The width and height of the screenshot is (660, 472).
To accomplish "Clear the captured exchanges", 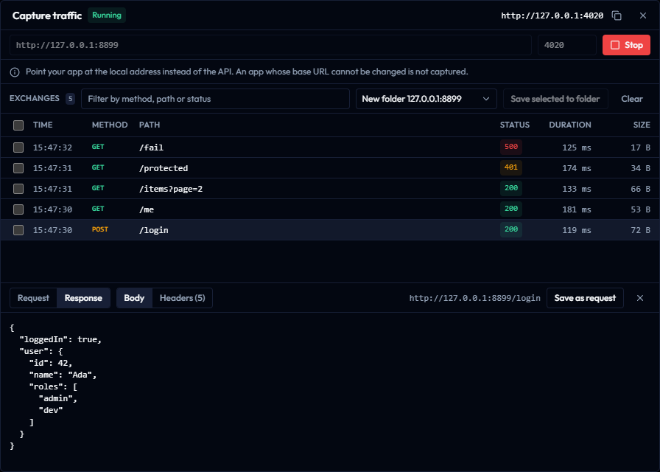I will pyautogui.click(x=632, y=99).
